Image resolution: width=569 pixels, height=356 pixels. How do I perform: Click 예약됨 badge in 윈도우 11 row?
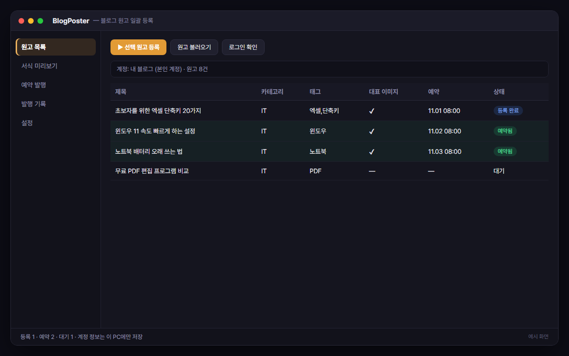pyautogui.click(x=505, y=131)
